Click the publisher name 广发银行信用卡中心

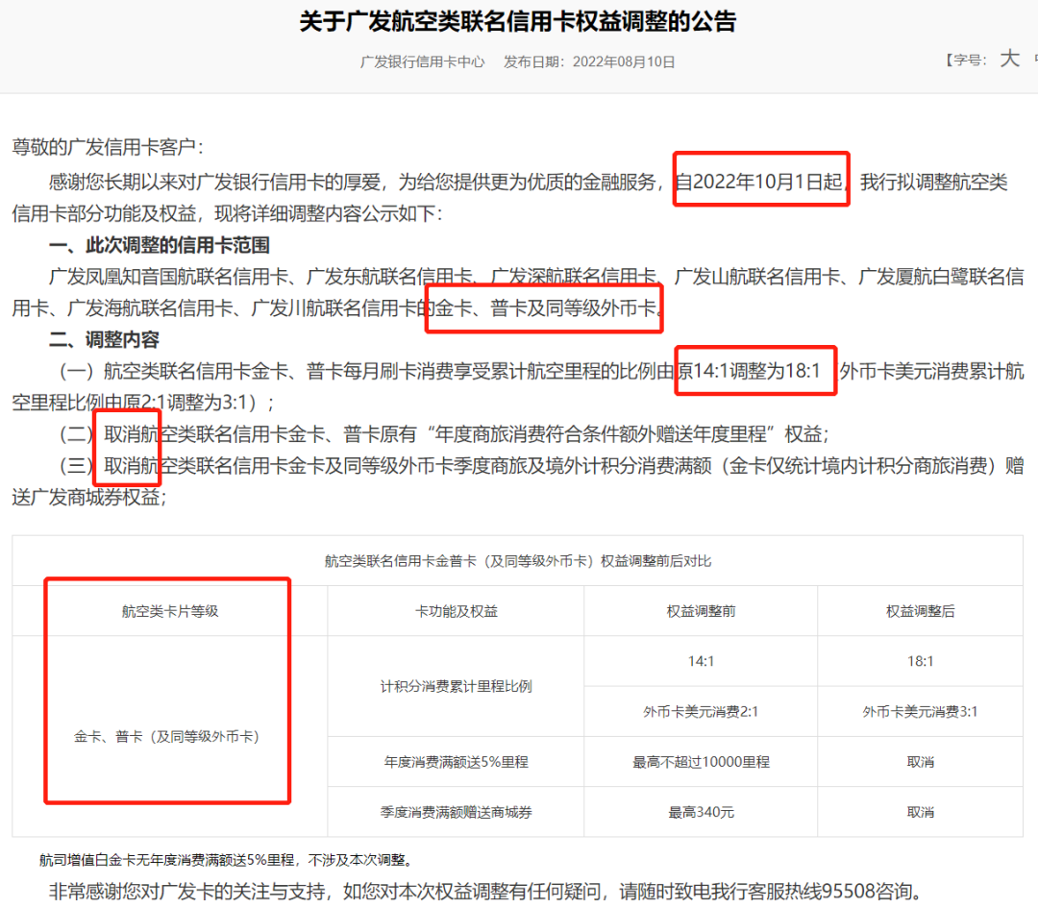pyautogui.click(x=422, y=61)
